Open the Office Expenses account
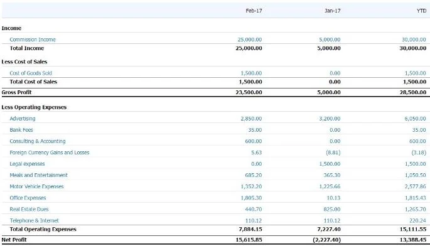 (28, 198)
